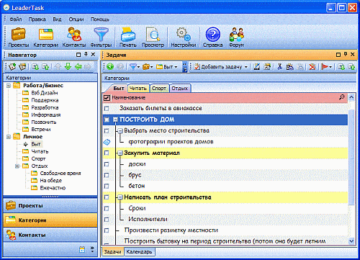The width and height of the screenshot is (360, 260).
Task: Select Вэб Дизайн in category tree
Action: tap(45, 93)
